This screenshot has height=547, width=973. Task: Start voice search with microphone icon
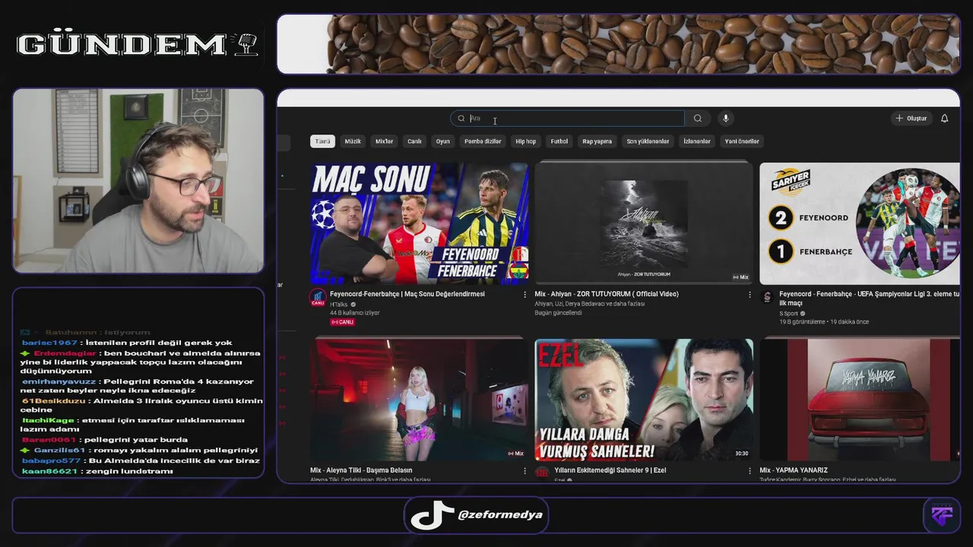click(726, 119)
